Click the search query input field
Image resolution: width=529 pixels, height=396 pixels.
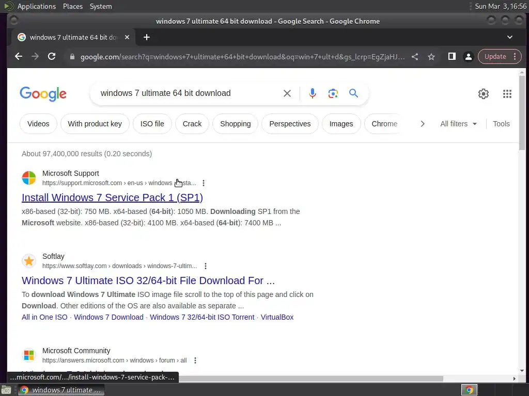pos(189,93)
